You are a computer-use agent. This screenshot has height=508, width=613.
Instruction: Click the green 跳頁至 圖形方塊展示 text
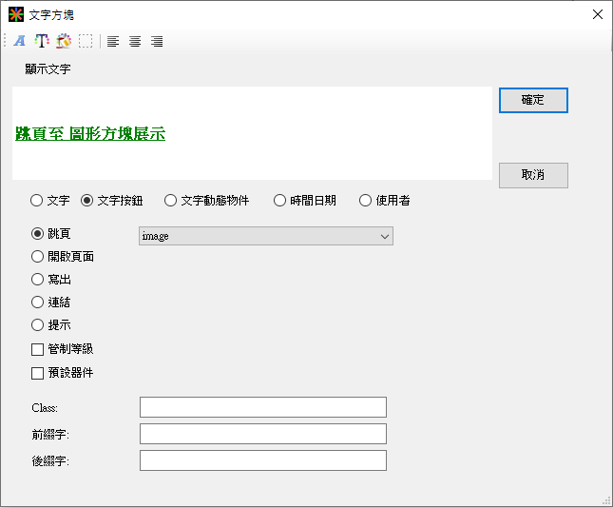[x=90, y=134]
